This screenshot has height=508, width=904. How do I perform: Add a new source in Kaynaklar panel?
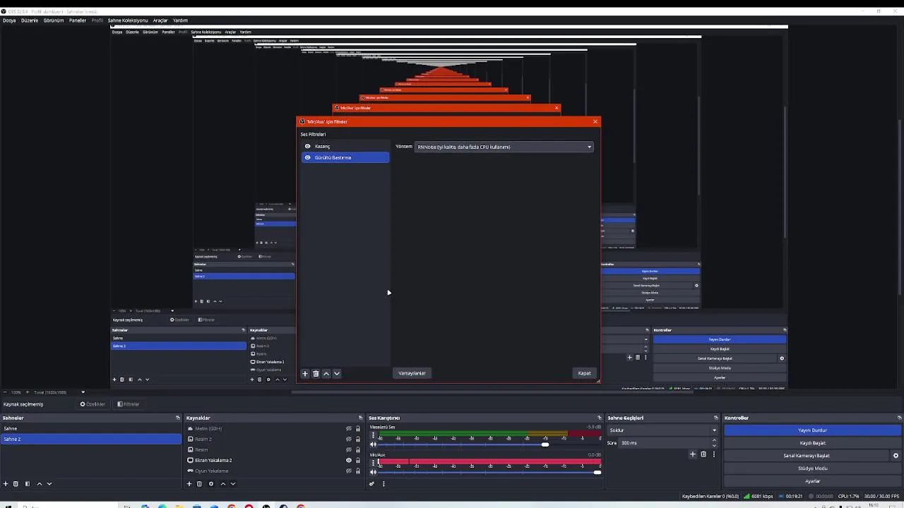189,484
